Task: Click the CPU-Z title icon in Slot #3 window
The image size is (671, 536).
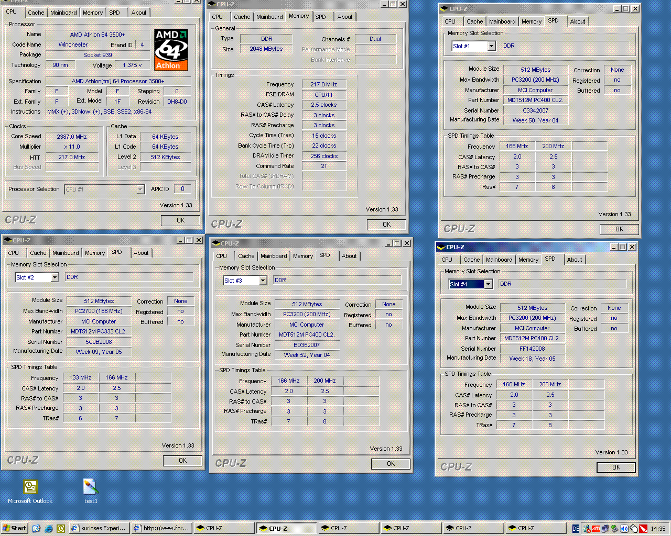Action: 215,243
